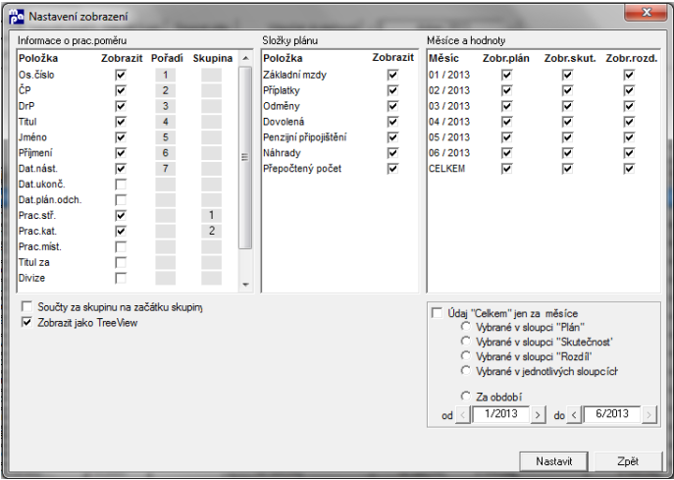Uncheck Odměny in Složky plánu
Viewport: 674px width, 480px height.
392,106
